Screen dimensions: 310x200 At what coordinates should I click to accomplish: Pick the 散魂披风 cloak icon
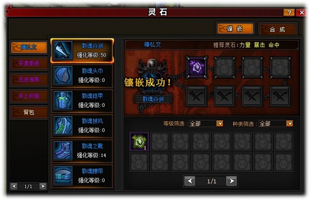click(63, 126)
